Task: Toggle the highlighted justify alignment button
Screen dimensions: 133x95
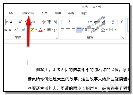Action: point(79,30)
